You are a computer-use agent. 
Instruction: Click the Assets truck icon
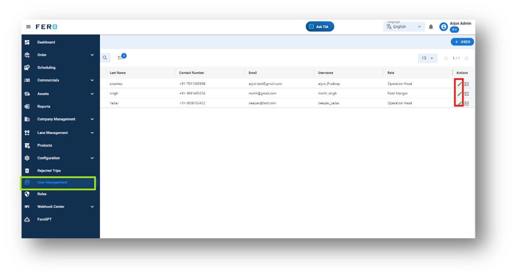[x=27, y=94]
